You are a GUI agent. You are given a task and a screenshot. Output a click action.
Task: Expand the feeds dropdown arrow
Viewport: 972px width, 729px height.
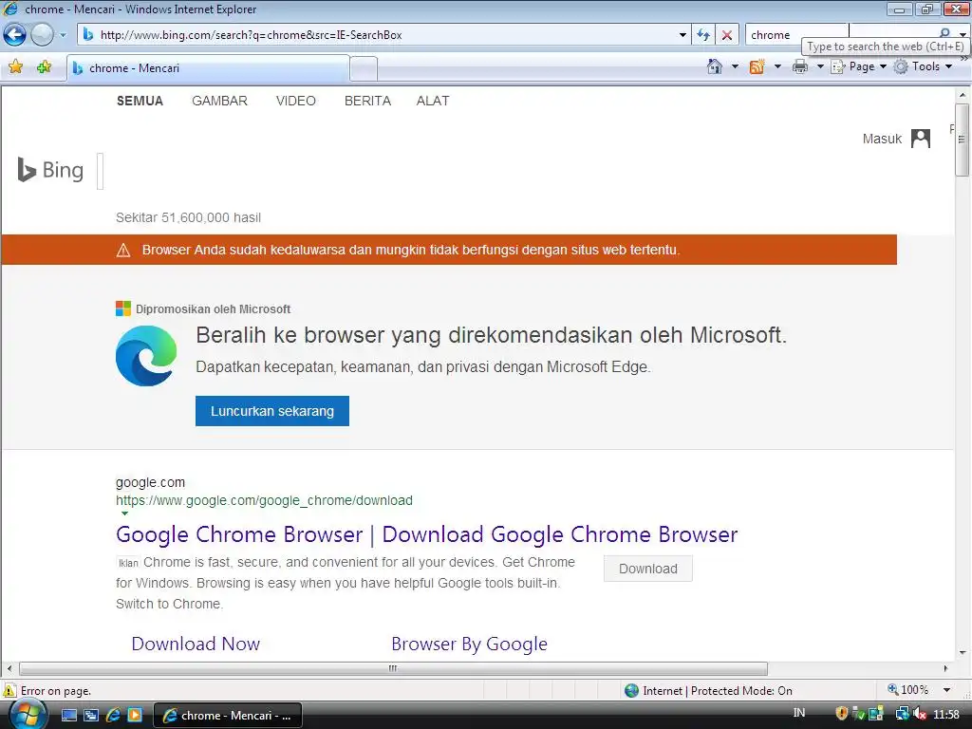tap(777, 66)
